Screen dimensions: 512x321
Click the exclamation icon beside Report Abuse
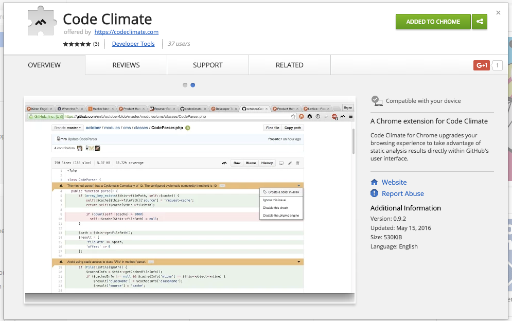(x=375, y=193)
